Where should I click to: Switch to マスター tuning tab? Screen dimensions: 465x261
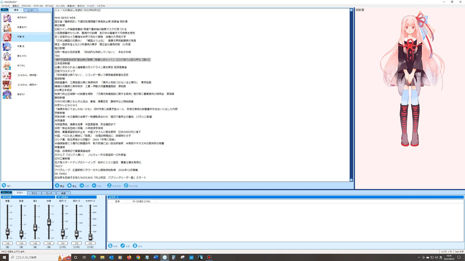click(19, 193)
